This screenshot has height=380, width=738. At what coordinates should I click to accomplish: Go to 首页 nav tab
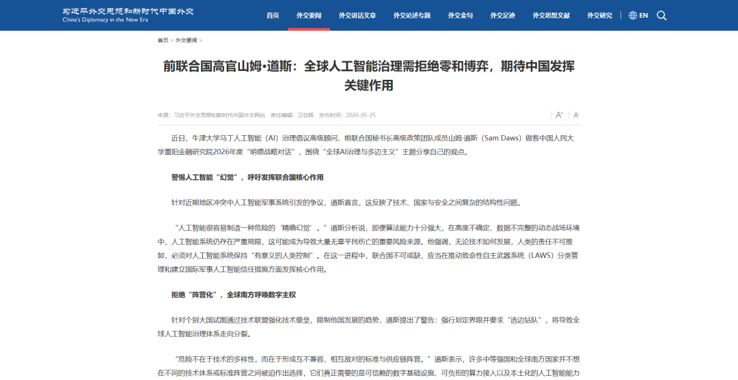click(273, 16)
